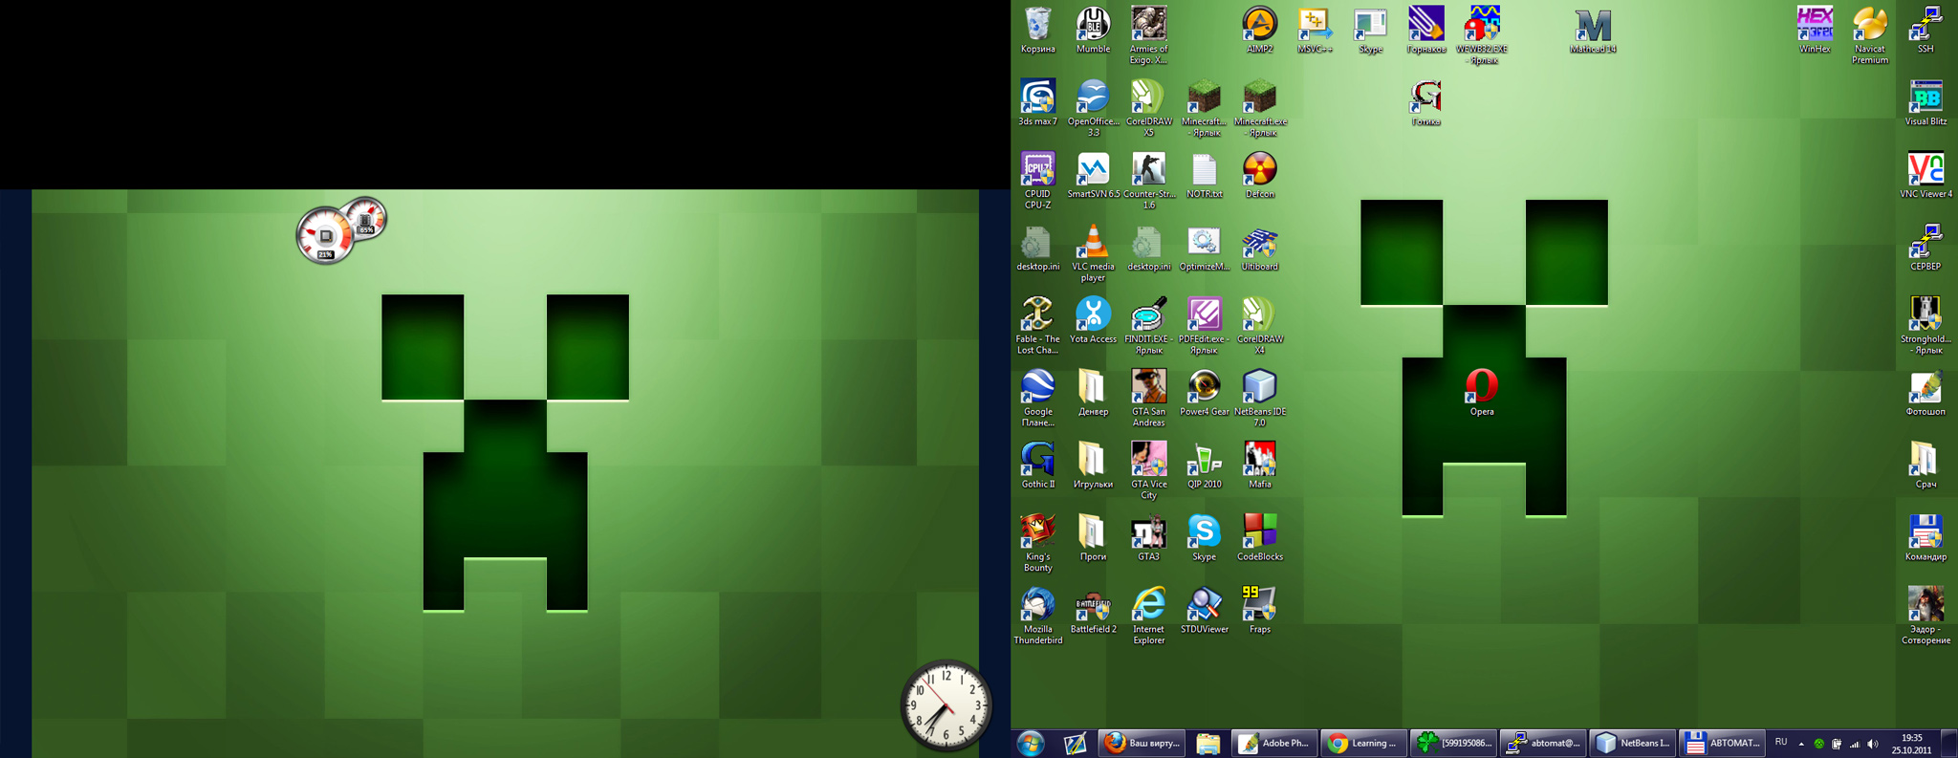Click the Mozilla Thunderbird icon
The width and height of the screenshot is (1958, 758).
[x=1037, y=605]
